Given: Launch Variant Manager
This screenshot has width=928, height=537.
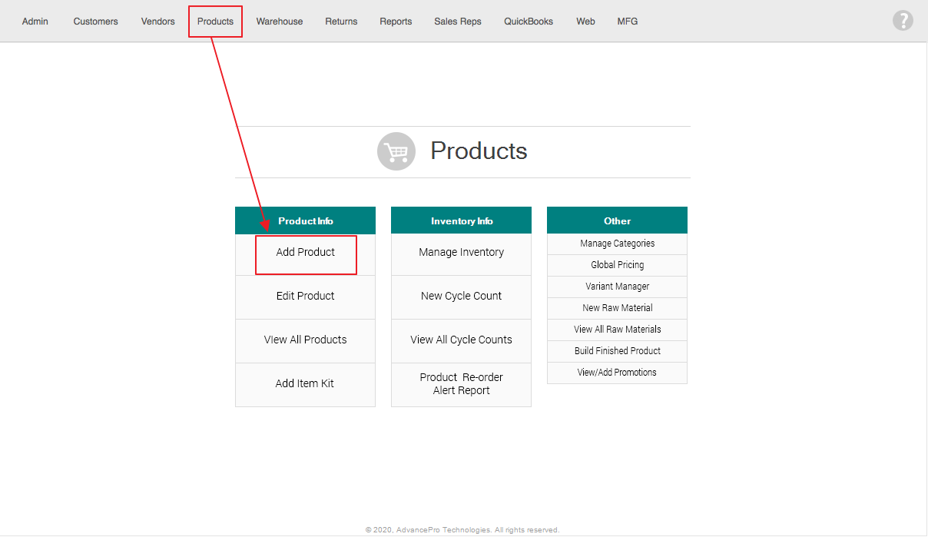Looking at the screenshot, I should tap(617, 287).
